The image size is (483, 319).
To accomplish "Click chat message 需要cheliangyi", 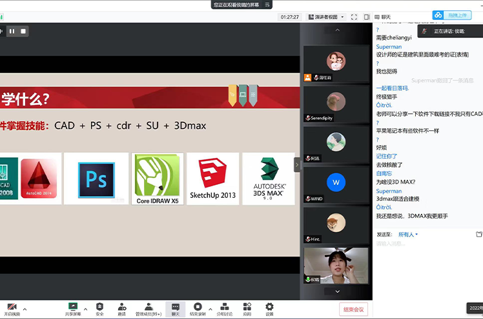I will tap(394, 38).
